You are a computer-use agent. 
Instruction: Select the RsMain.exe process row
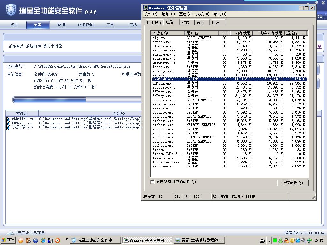click(x=229, y=83)
